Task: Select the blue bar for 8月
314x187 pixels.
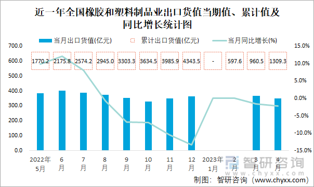Action: coord(105,123)
